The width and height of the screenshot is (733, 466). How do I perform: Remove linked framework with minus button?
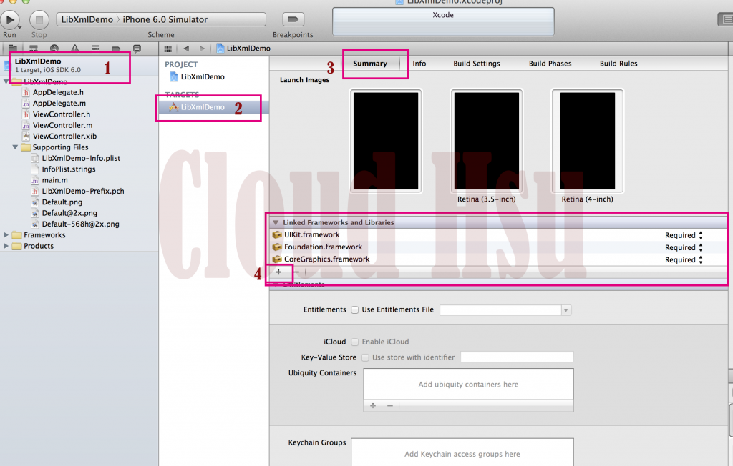pyautogui.click(x=296, y=272)
